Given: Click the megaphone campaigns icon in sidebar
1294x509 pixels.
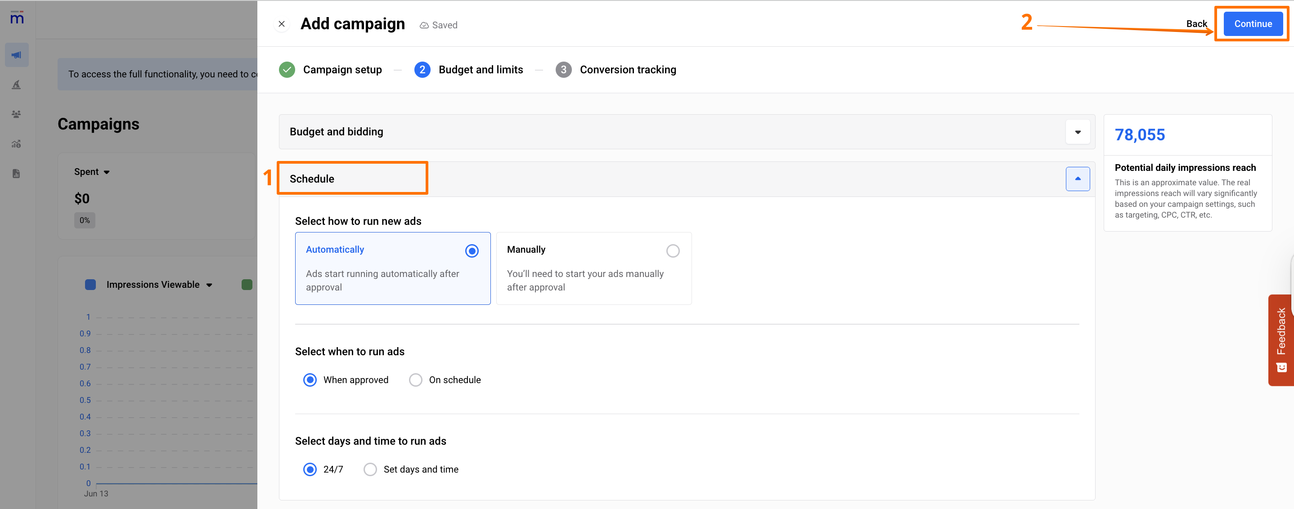Looking at the screenshot, I should pyautogui.click(x=17, y=55).
